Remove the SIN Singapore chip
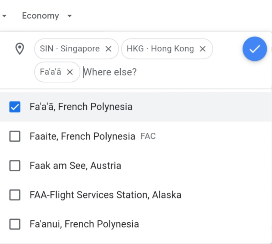272x244 pixels. click(x=108, y=49)
